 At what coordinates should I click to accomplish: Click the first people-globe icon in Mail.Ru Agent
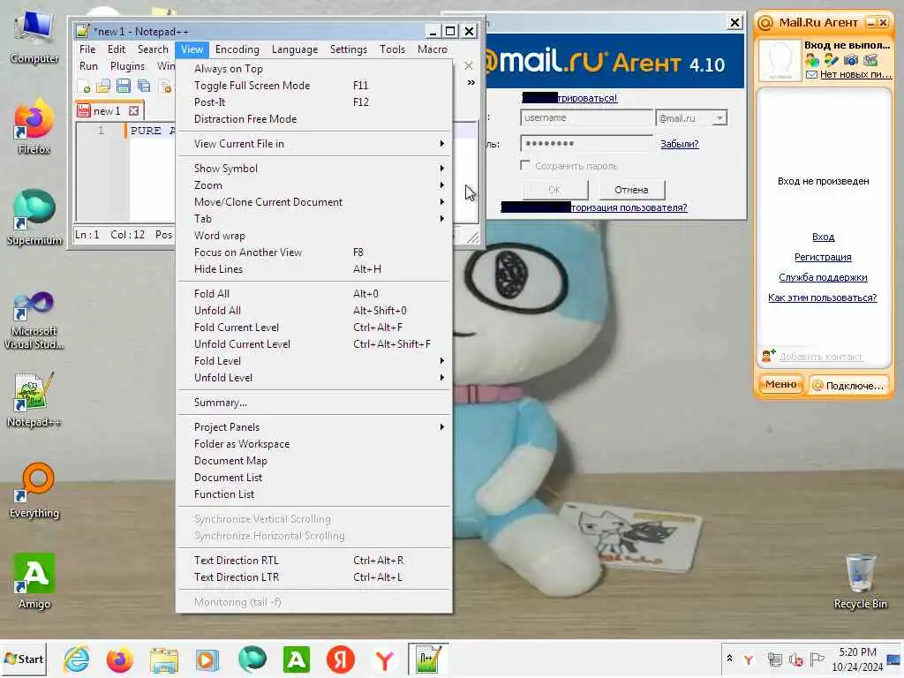pyautogui.click(x=812, y=60)
